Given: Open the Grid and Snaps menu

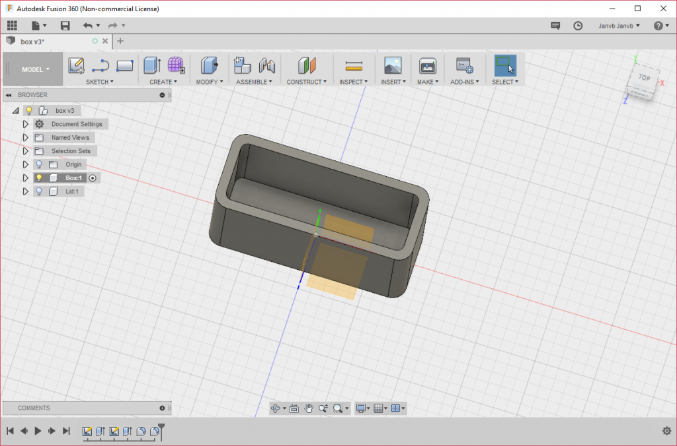Looking at the screenshot, I should click(x=380, y=408).
